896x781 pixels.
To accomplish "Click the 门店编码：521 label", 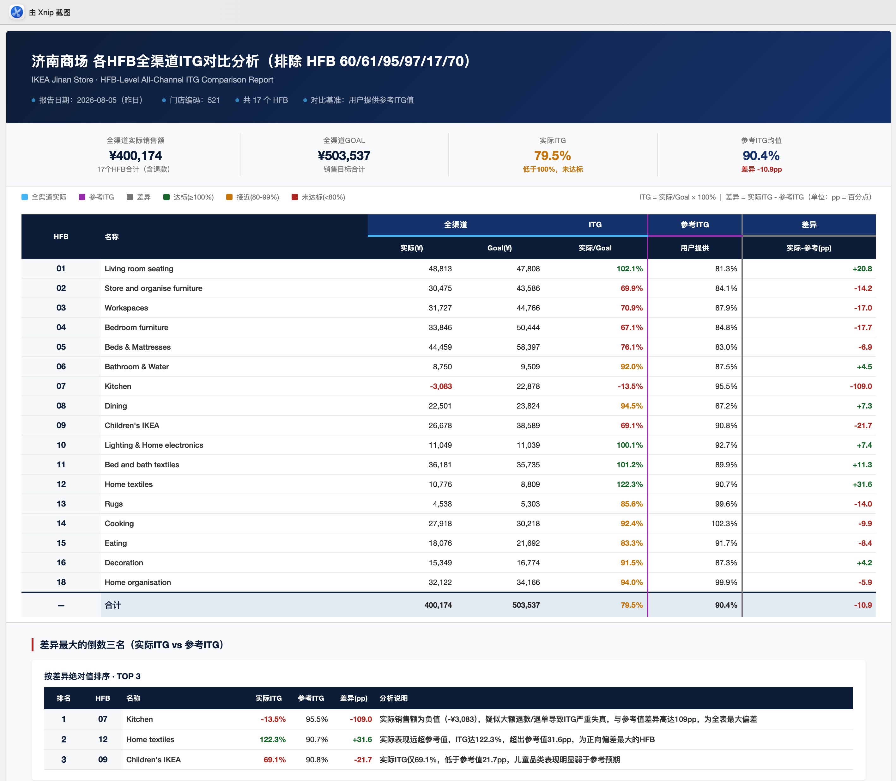I will (x=195, y=100).
